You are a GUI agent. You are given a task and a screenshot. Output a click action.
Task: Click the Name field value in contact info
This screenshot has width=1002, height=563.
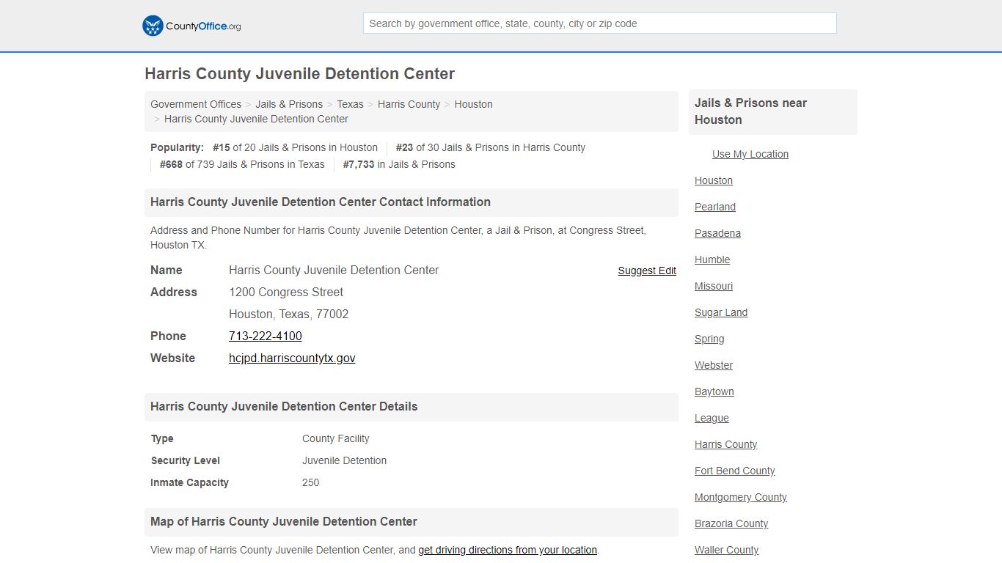pos(334,270)
